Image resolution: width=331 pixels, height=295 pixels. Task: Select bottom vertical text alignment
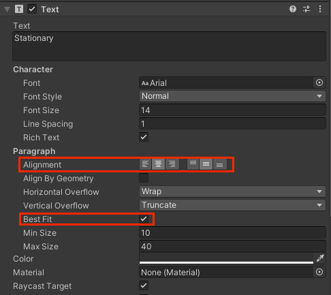pos(219,164)
